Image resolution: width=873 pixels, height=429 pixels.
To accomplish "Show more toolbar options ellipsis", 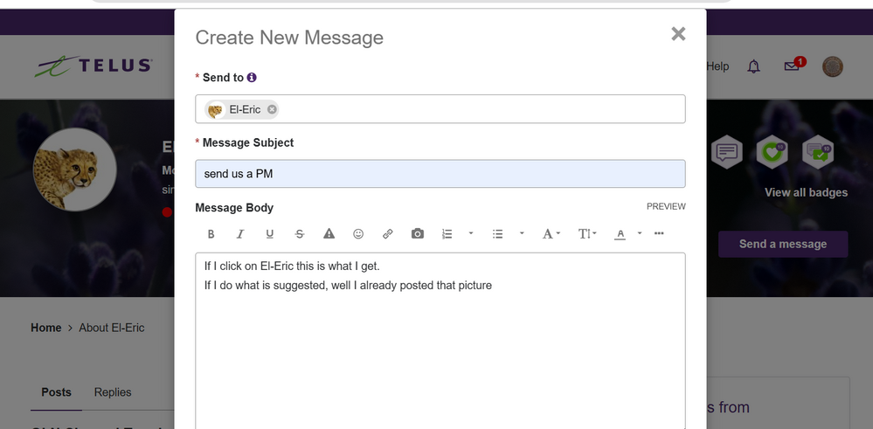I will (x=659, y=234).
